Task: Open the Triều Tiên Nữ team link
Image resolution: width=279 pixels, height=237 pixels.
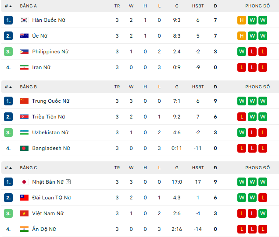Action: click(48, 117)
